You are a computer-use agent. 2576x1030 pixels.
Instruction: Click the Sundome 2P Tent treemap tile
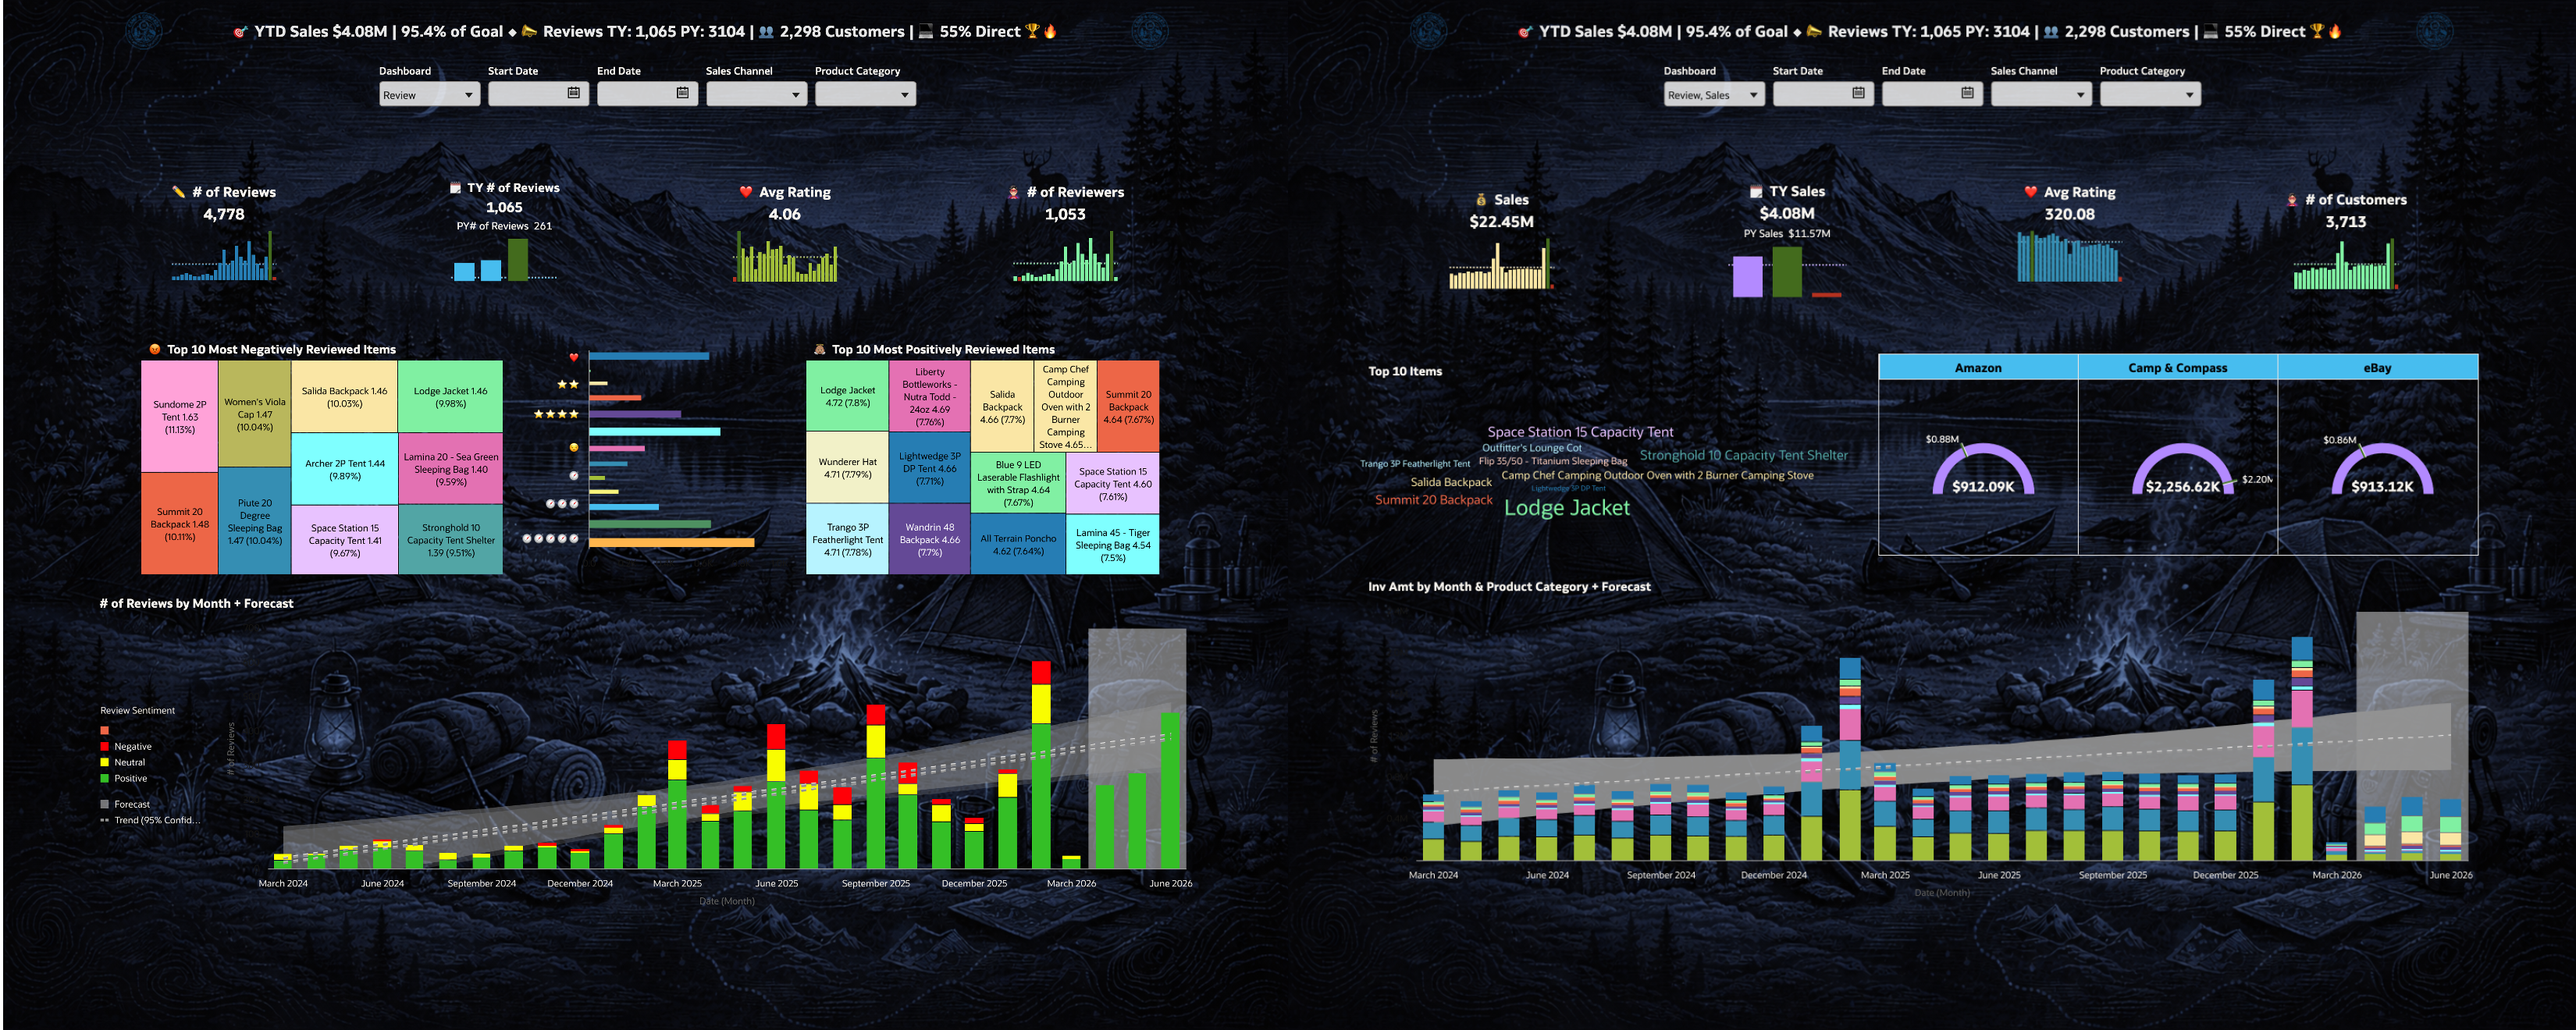coord(179,417)
